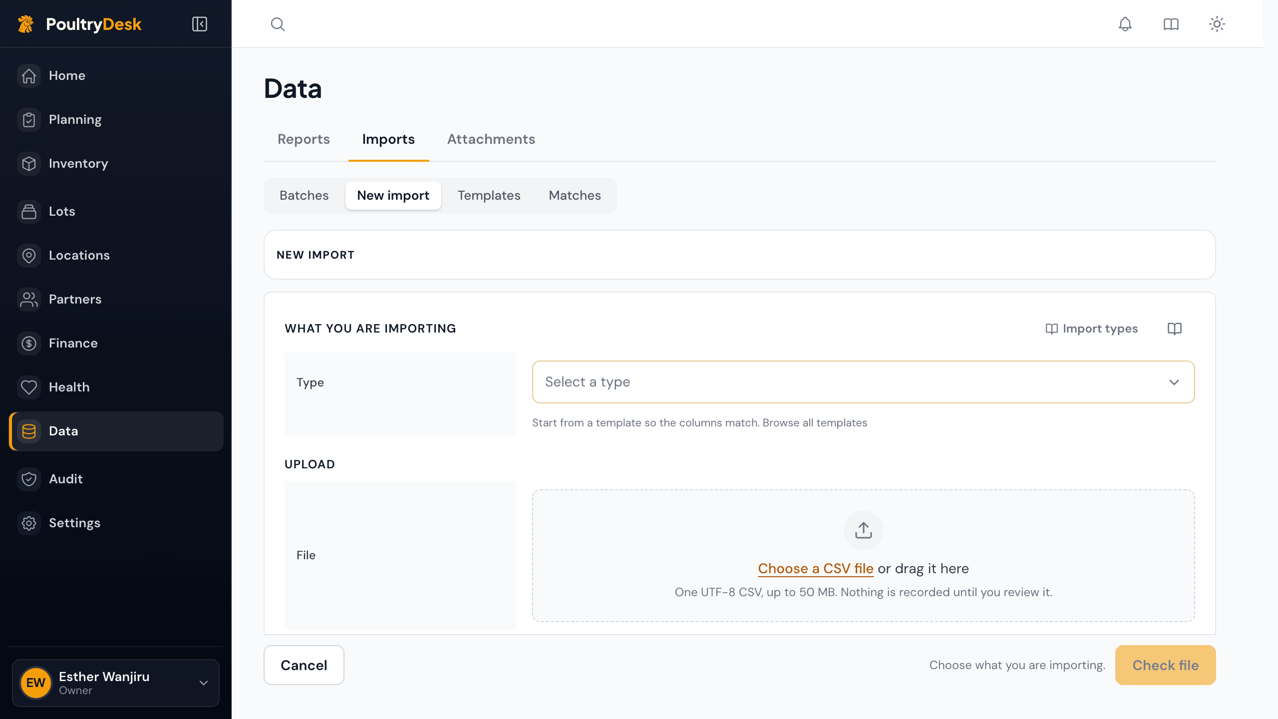
Task: Collapse the sidebar panel
Action: point(200,24)
